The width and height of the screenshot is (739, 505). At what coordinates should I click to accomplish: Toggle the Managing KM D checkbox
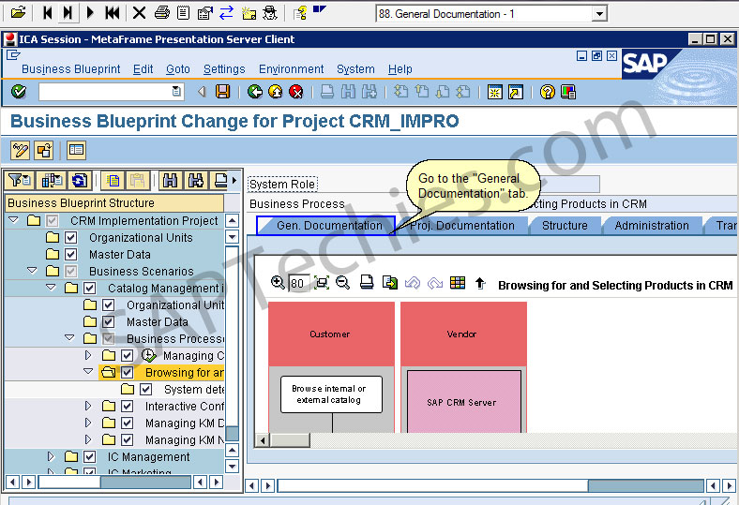(127, 423)
